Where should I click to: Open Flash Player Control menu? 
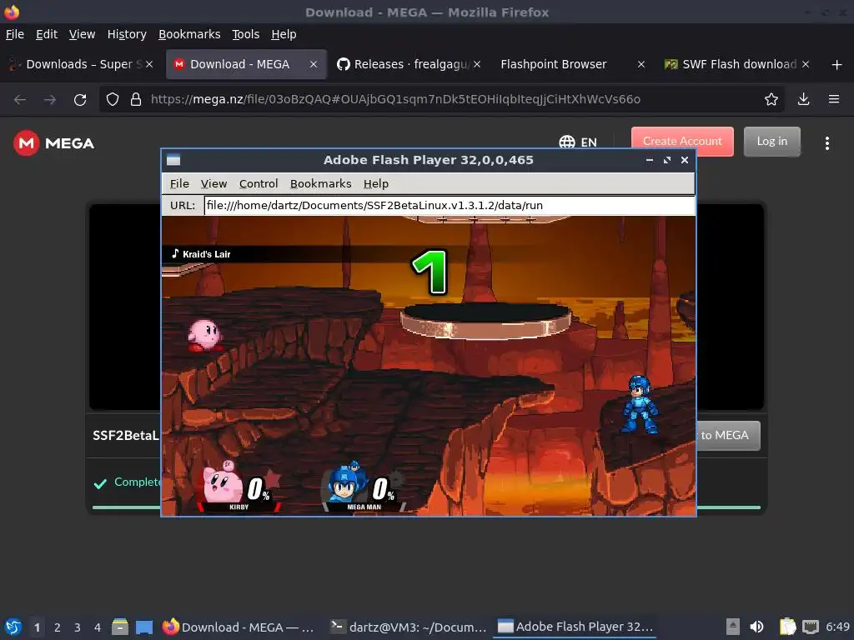259,184
